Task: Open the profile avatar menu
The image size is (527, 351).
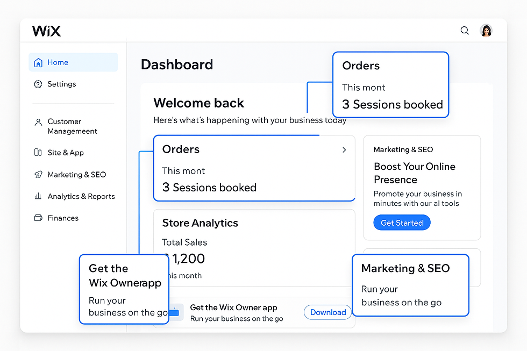Action: click(486, 31)
